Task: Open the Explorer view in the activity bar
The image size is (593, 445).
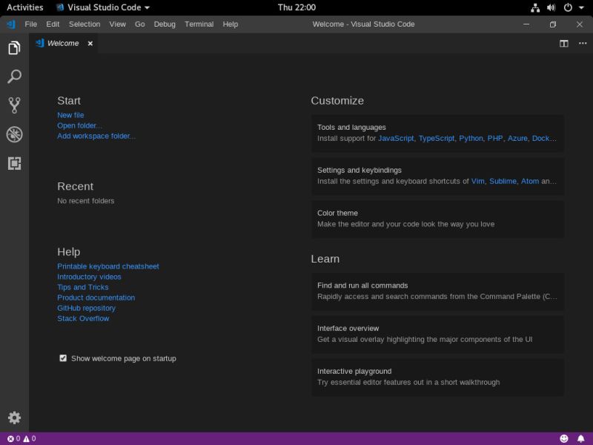Action: (14, 47)
